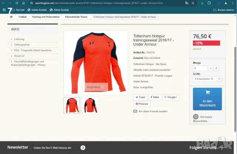
Task: Click the main orange sweatshirt product image
Action: 96,63
